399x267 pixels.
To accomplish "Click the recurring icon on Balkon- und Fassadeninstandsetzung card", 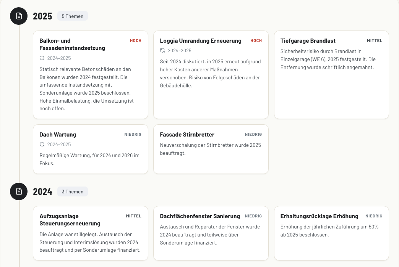I will point(42,58).
